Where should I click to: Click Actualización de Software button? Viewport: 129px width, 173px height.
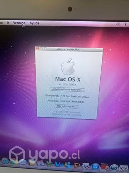click(x=67, y=89)
